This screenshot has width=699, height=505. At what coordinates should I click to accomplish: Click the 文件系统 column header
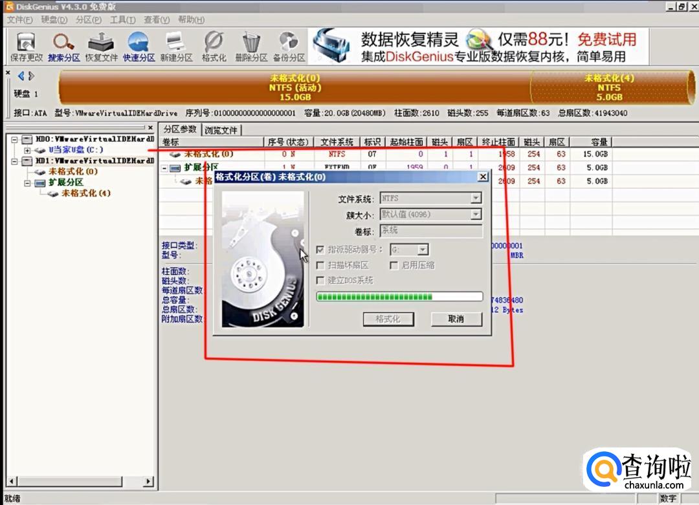tap(337, 142)
